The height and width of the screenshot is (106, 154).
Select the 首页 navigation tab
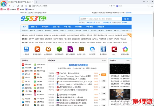[25, 27]
